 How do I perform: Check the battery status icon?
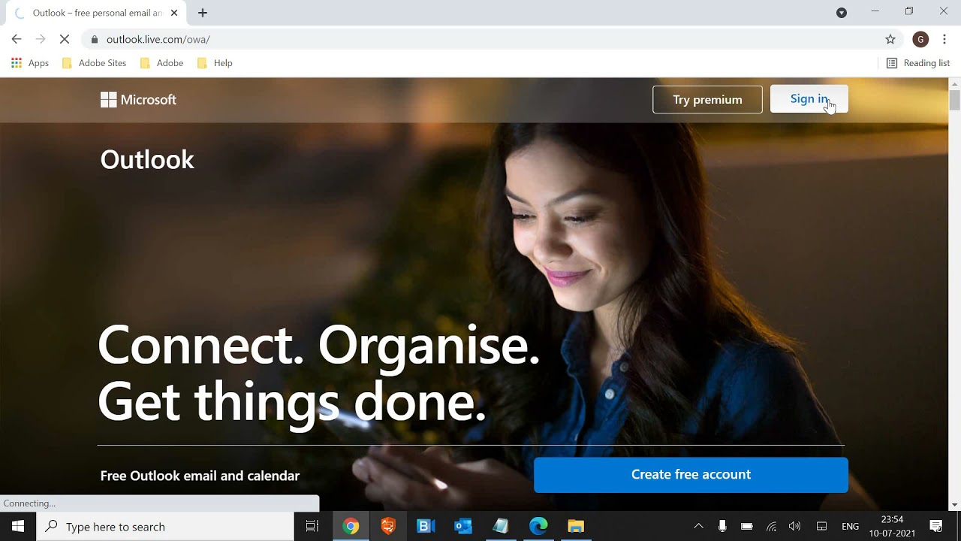point(747,526)
